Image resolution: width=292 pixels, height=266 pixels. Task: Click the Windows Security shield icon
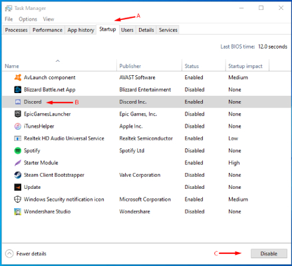coord(18,199)
